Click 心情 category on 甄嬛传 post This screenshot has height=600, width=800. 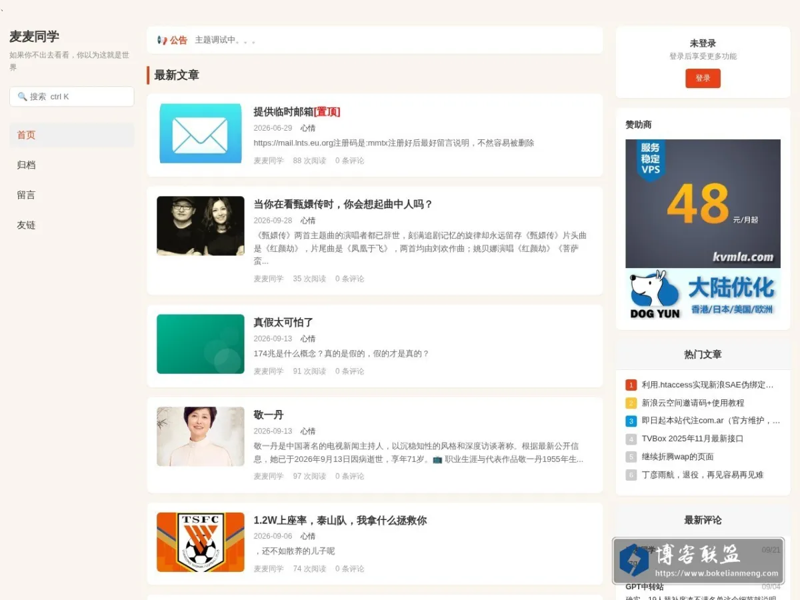click(x=308, y=221)
